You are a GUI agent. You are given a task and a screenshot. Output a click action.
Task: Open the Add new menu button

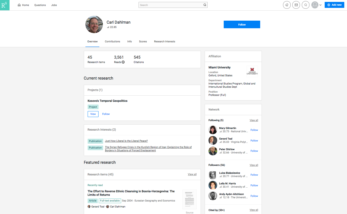click(334, 5)
